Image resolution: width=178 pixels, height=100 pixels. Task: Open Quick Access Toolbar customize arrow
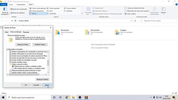point(11,2)
